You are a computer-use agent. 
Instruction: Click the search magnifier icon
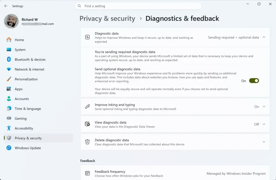(80, 6)
